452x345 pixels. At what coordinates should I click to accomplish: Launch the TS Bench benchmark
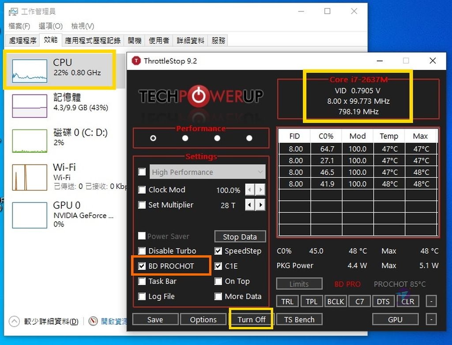(299, 319)
